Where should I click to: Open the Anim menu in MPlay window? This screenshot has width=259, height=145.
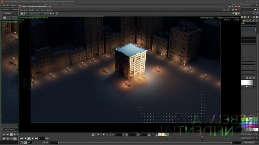point(38,10)
